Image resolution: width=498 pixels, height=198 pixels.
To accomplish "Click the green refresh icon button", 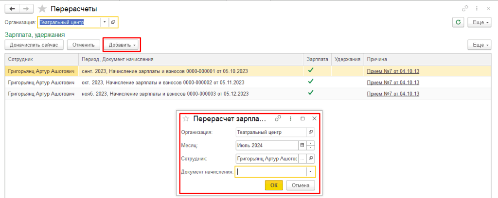I will pyautogui.click(x=458, y=22).
